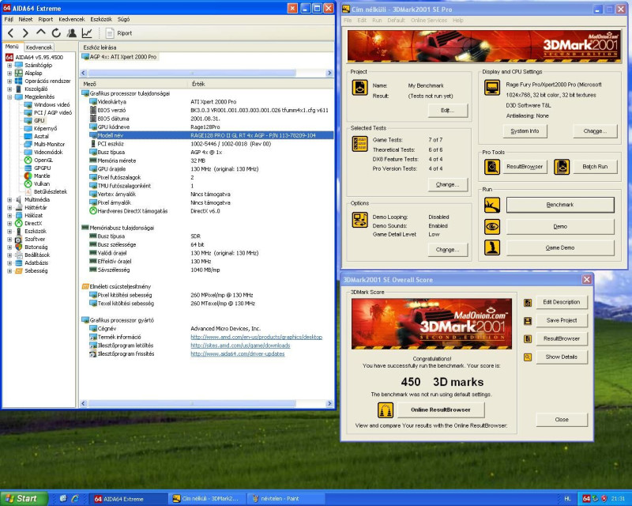632x506 pixels.
Task: Expand the Számítógép tree node
Action: tap(10, 65)
